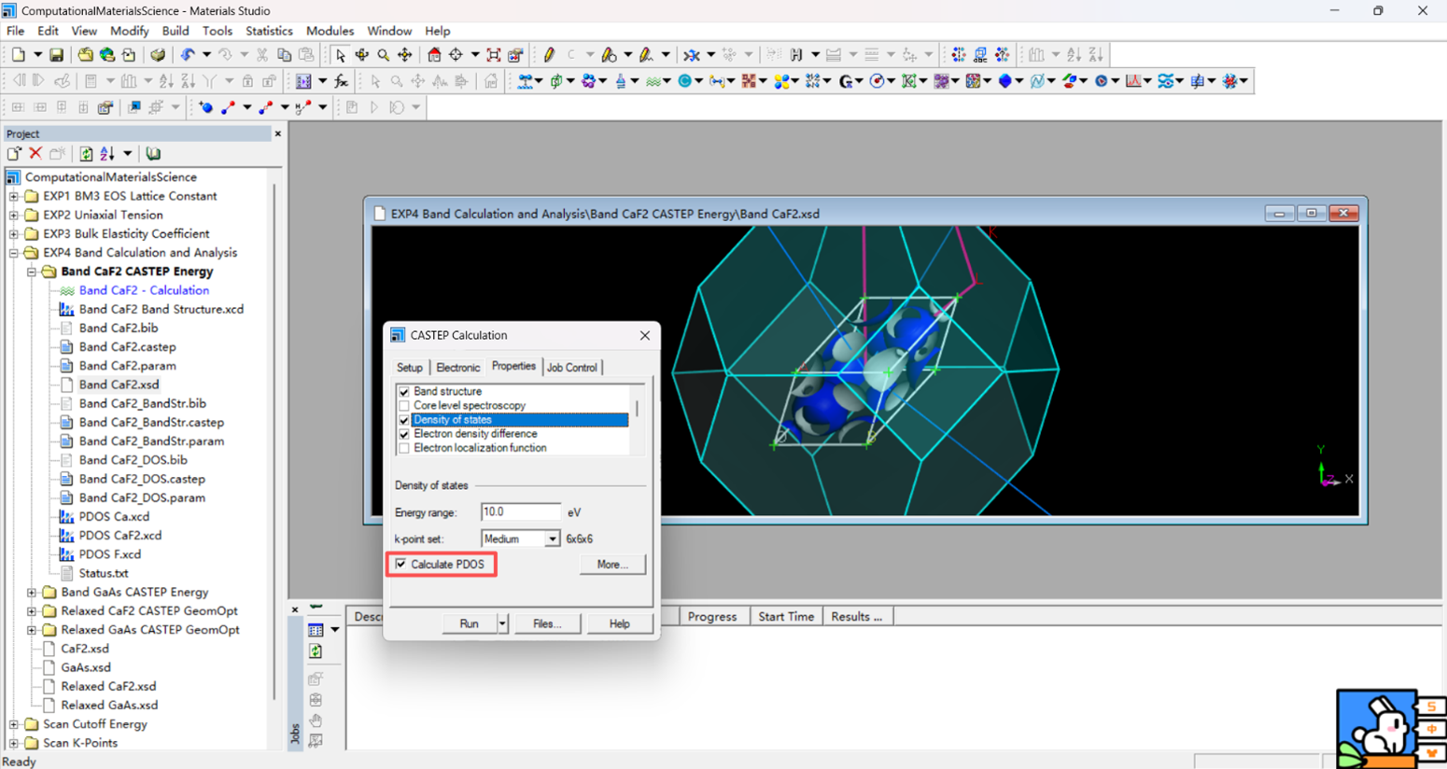Fit structure to view with red-cornered frame icon
The image size is (1447, 769).
pos(494,55)
